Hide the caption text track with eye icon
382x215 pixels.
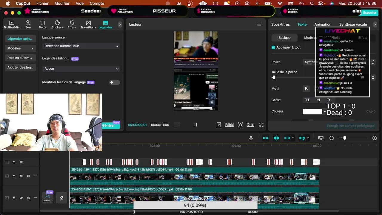(x=21, y=162)
